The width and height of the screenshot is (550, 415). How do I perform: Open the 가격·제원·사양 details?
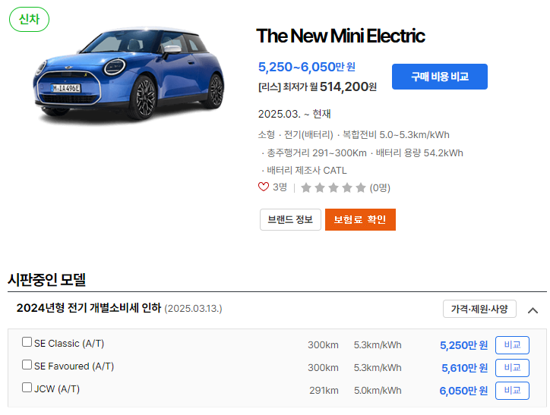[x=479, y=309]
